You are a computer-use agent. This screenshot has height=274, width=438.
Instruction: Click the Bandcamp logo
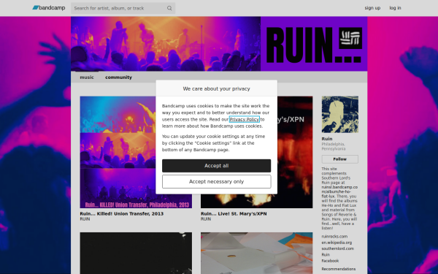(x=49, y=8)
